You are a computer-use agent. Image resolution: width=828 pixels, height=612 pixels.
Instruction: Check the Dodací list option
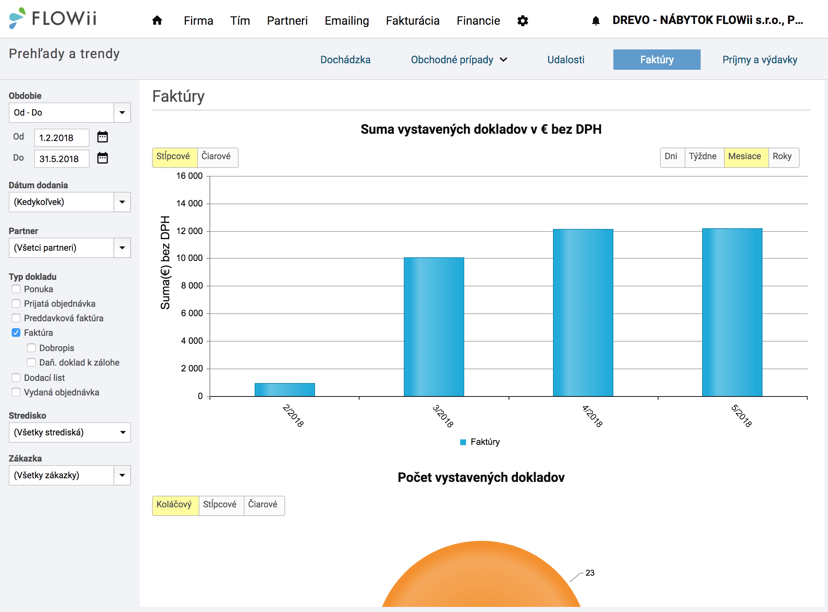tap(16, 377)
